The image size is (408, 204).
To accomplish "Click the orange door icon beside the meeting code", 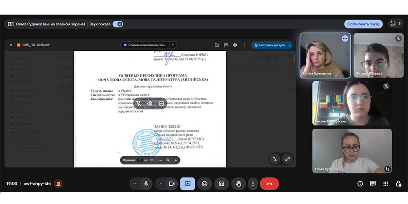I will [x=58, y=184].
